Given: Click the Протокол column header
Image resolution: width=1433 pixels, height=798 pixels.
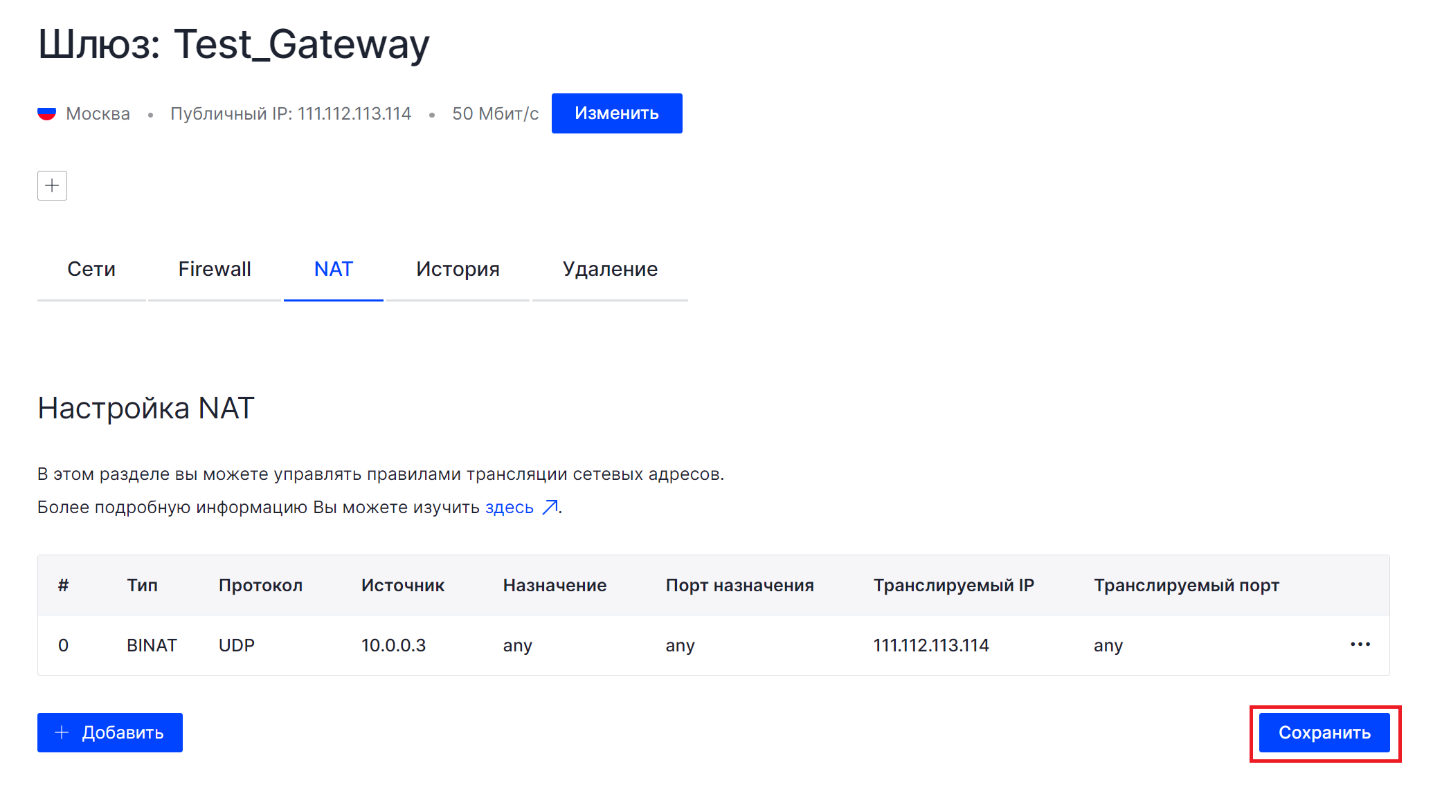Looking at the screenshot, I should pyautogui.click(x=260, y=585).
